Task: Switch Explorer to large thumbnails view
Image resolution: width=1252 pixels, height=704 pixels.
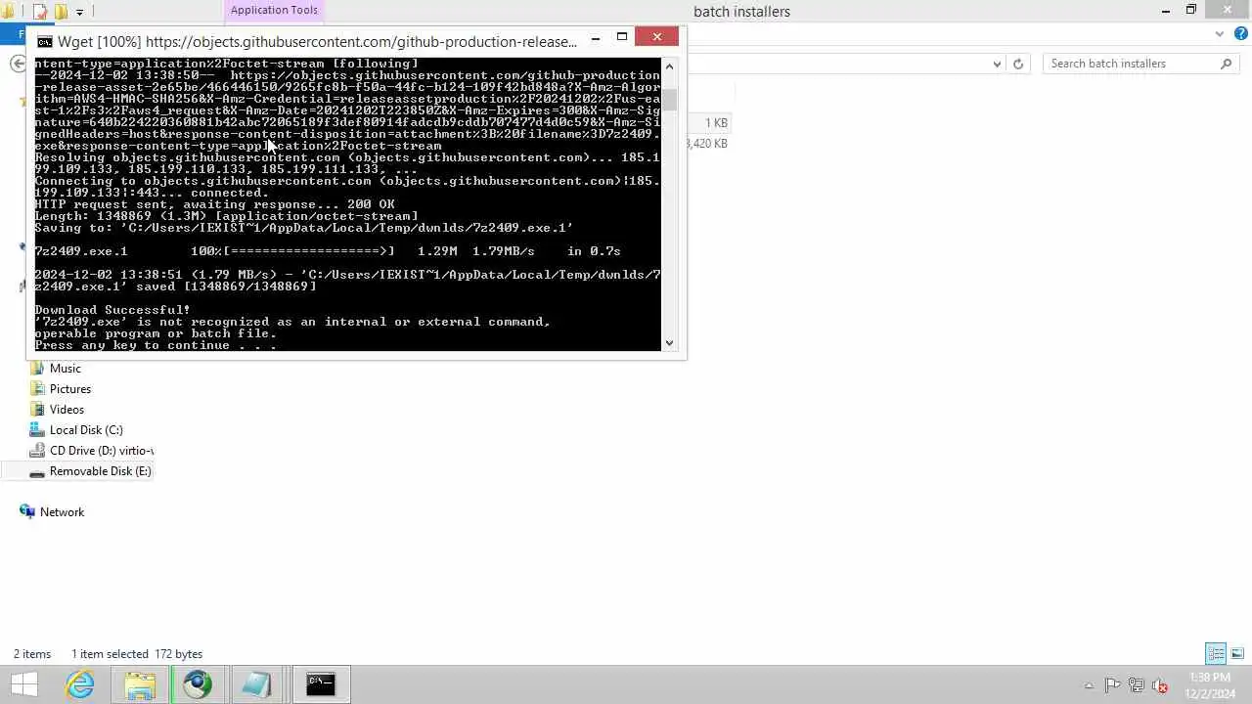Action: pyautogui.click(x=1237, y=654)
